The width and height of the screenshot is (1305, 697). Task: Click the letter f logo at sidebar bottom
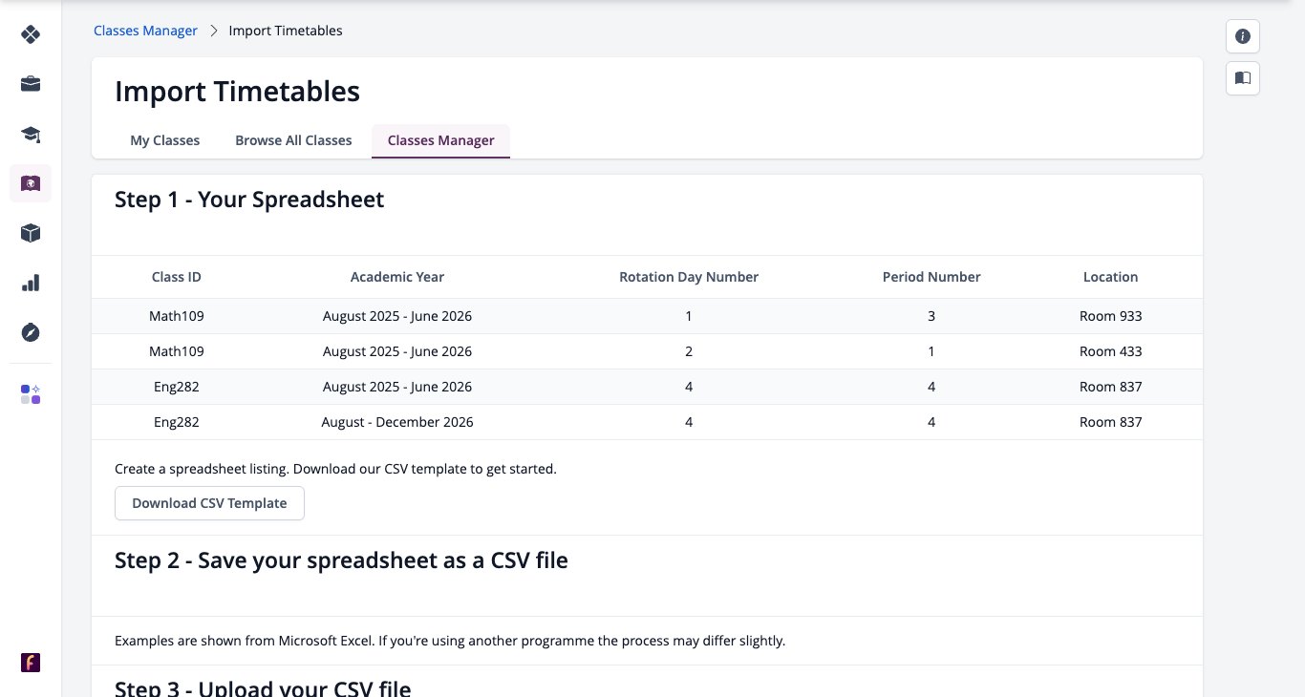31,663
